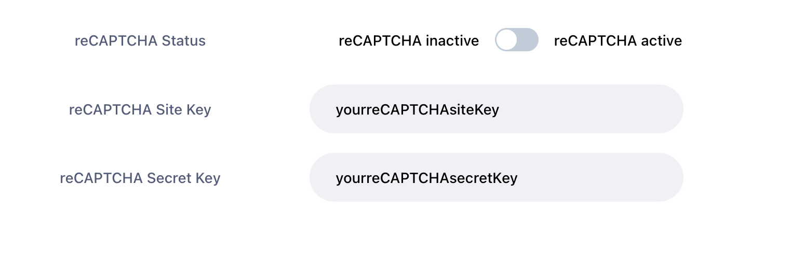Image resolution: width=805 pixels, height=254 pixels.
Task: Click the word "inactive" beside the toggle
Action: tap(452, 40)
